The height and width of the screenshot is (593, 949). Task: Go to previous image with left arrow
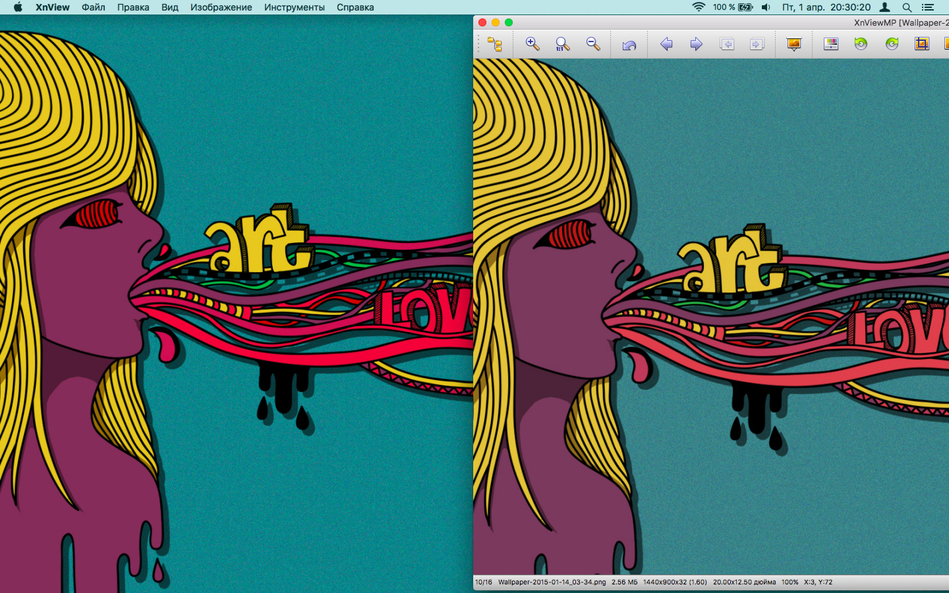[666, 44]
